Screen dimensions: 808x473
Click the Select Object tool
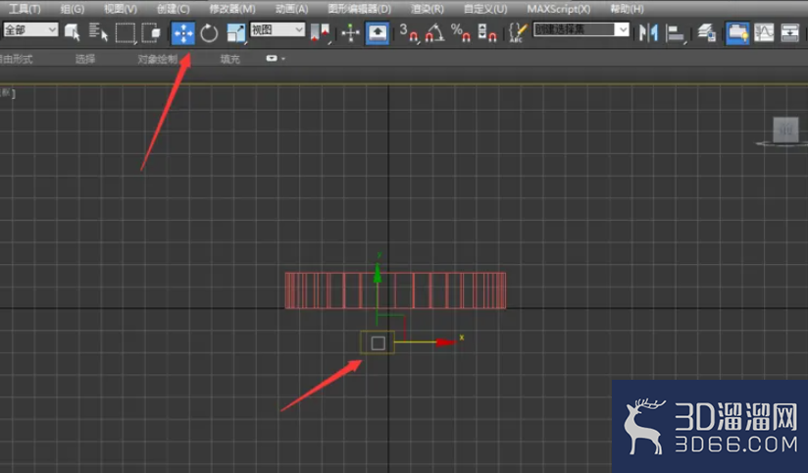[72, 32]
